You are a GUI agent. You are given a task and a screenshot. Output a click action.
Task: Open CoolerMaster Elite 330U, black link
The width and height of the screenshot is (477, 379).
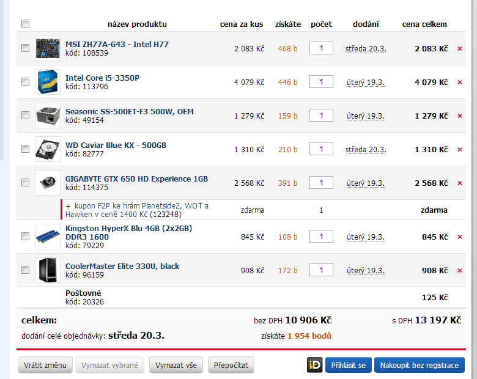122,266
